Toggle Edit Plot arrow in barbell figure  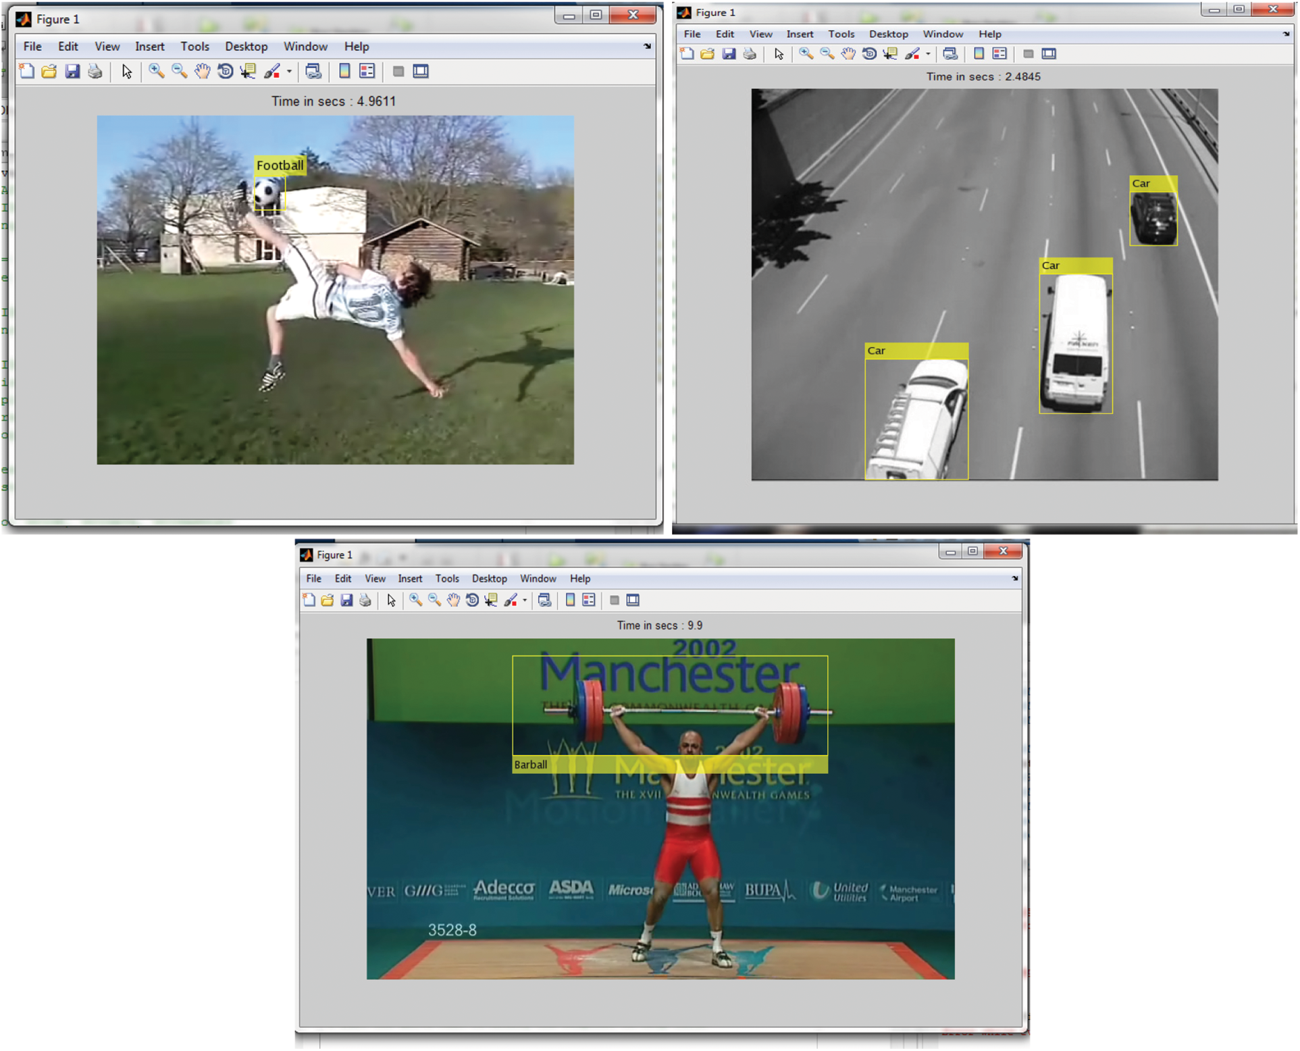click(391, 600)
